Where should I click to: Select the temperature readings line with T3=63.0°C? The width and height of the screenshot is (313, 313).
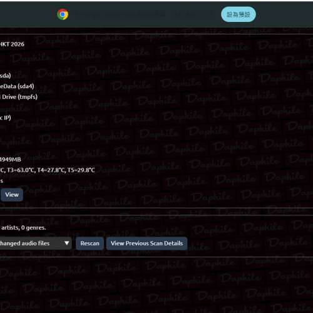pos(48,170)
